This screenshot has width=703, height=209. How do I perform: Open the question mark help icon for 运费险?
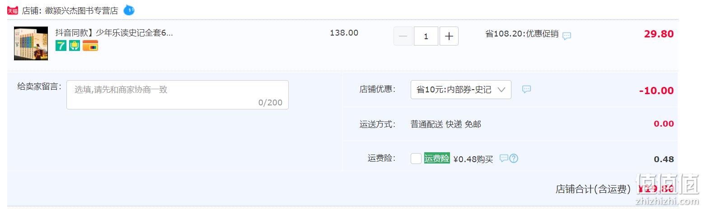click(514, 158)
